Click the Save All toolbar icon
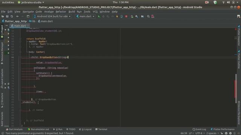The width and height of the screenshot is (241, 135). tap(7, 16)
